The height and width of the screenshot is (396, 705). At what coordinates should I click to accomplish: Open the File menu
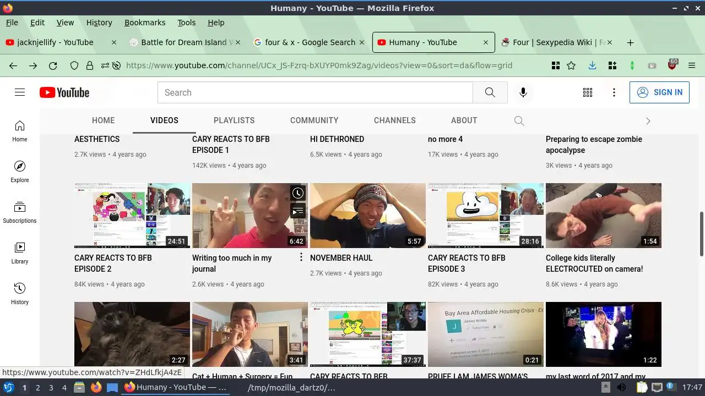pos(12,23)
